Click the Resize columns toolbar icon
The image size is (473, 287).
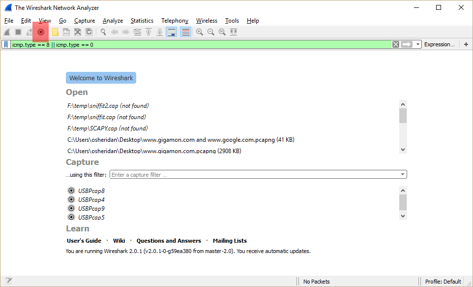(234, 32)
